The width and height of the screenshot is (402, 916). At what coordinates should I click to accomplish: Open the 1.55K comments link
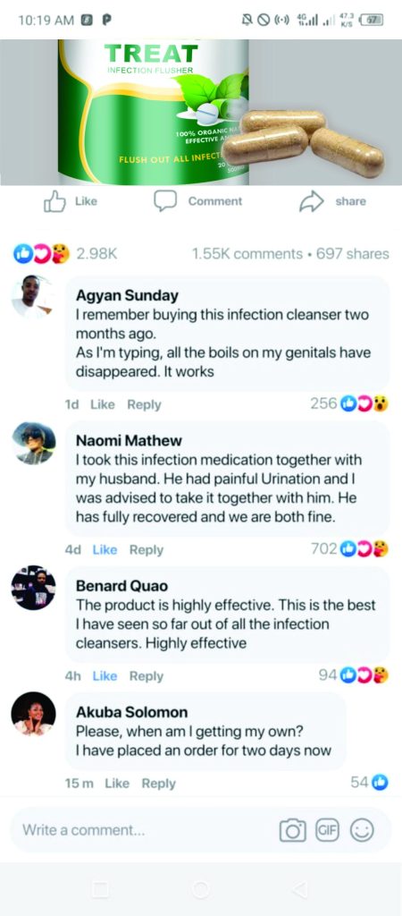[247, 253]
